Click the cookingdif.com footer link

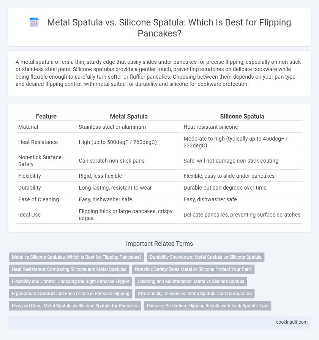(292, 322)
